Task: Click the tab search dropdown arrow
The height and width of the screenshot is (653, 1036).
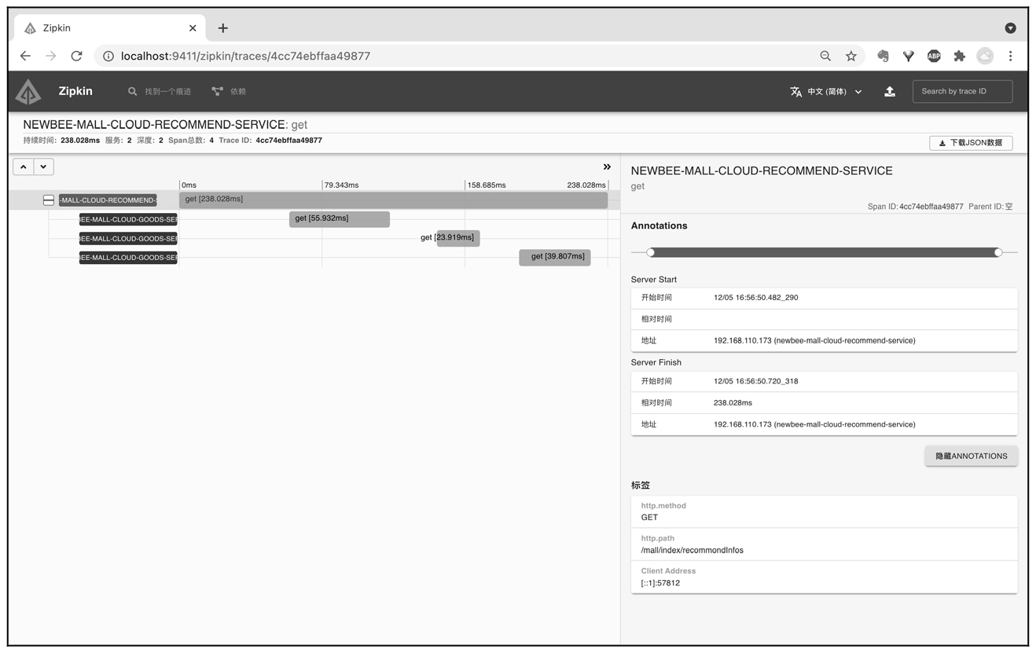Action: (1010, 28)
